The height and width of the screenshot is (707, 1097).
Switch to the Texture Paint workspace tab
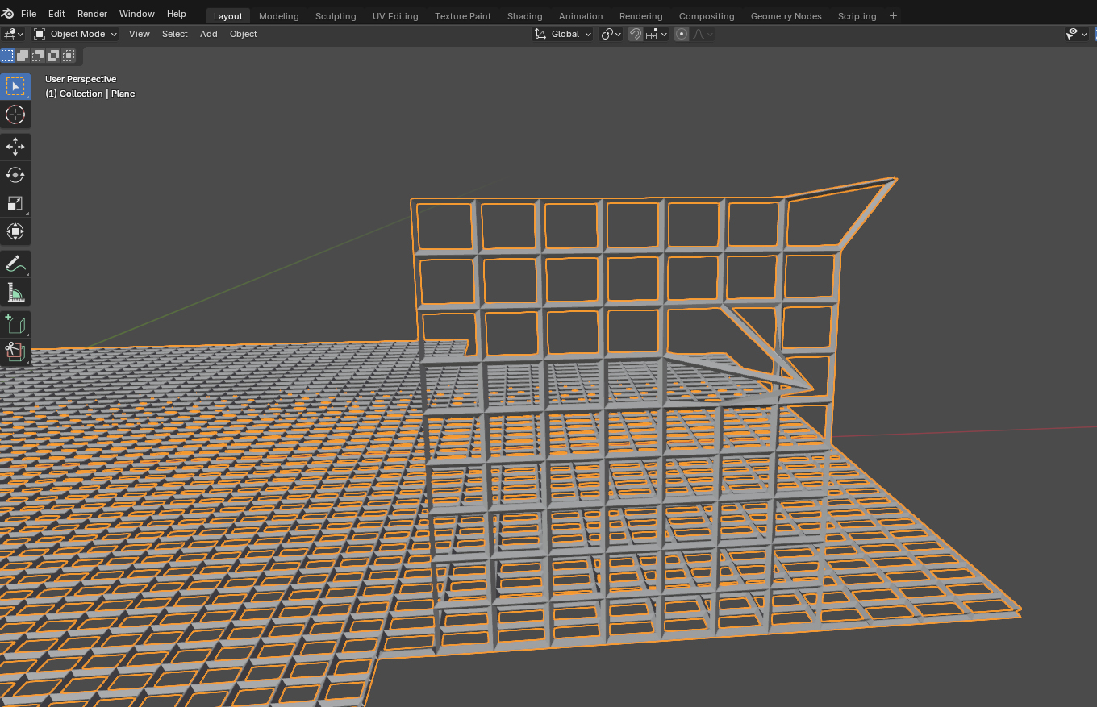pyautogui.click(x=463, y=16)
